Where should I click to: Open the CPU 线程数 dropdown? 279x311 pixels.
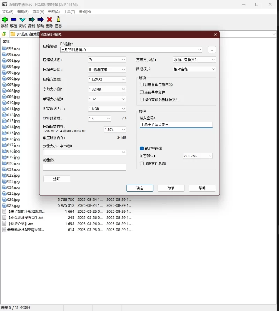pyautogui.click(x=99, y=118)
